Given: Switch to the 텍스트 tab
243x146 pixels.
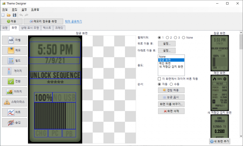Looking at the screenshot, I should pos(47,28).
